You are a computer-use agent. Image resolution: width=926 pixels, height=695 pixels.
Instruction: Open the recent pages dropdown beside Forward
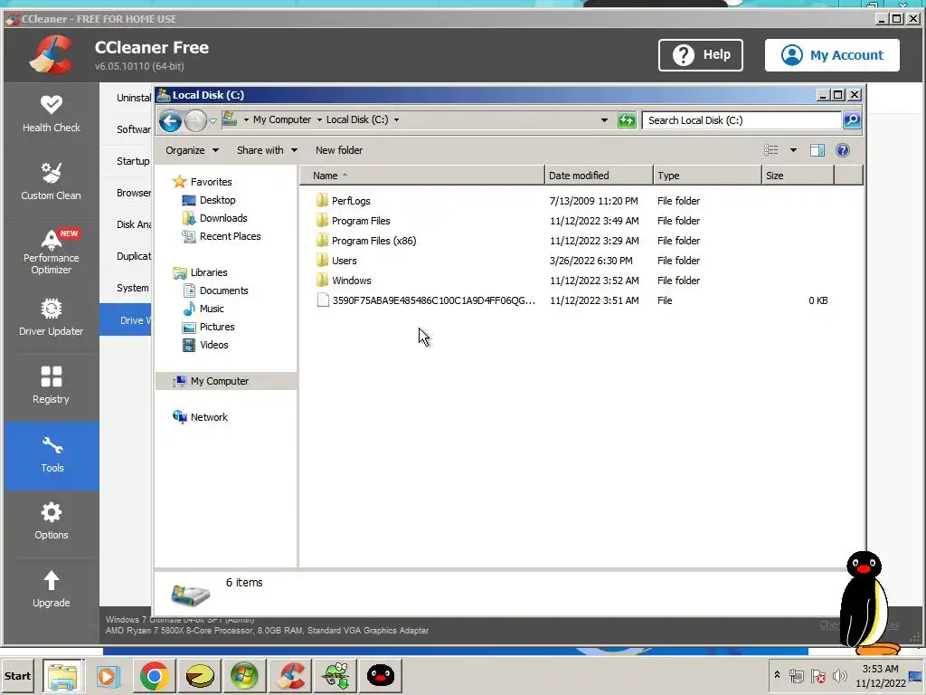[213, 121]
